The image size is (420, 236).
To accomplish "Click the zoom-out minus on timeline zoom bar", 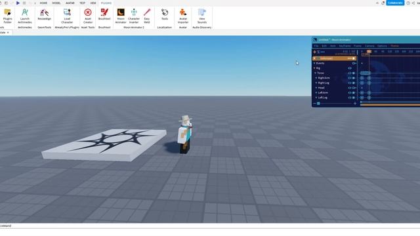I will click(x=314, y=104).
